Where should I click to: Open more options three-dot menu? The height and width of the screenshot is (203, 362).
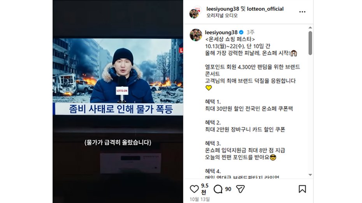click(x=302, y=12)
